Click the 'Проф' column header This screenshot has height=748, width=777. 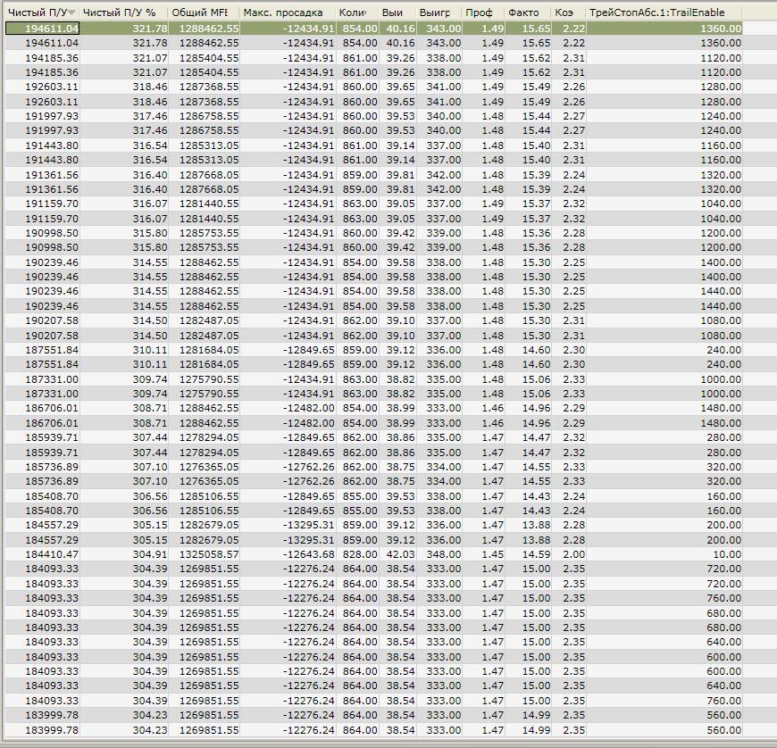coord(484,12)
